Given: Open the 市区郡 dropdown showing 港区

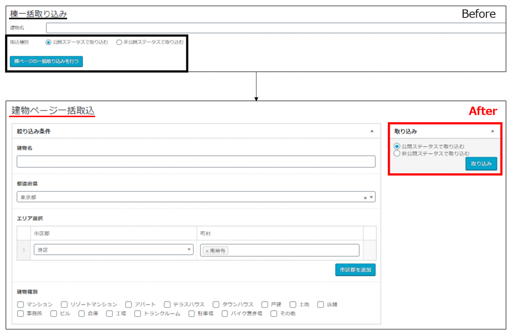Looking at the screenshot, I should tap(113, 250).
